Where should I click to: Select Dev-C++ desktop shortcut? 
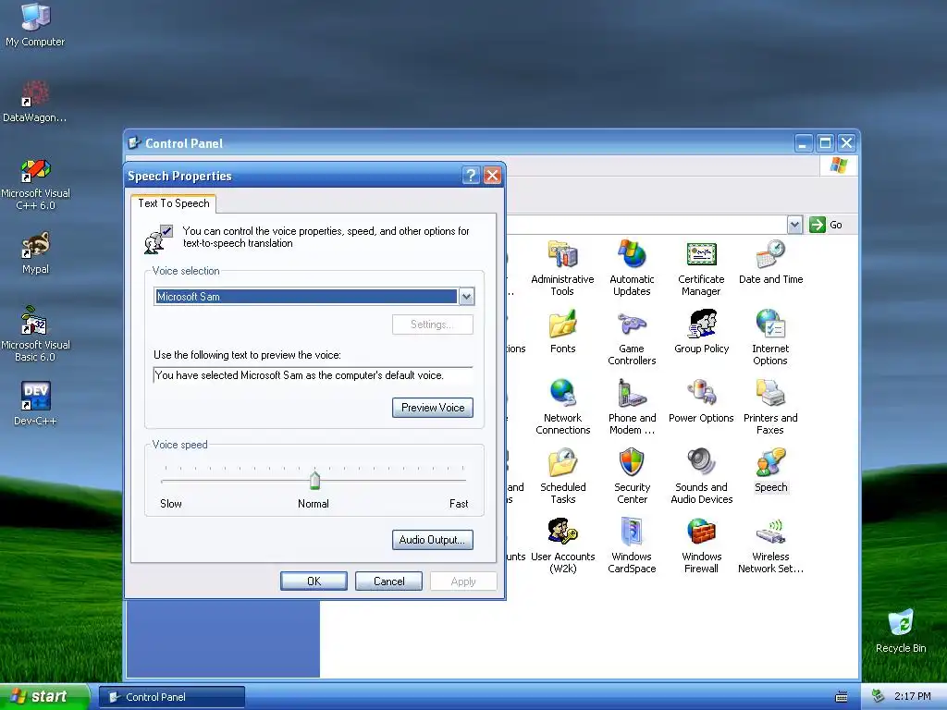[x=35, y=403]
